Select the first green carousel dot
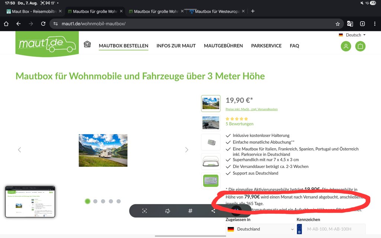The image size is (381, 238). (x=87, y=201)
